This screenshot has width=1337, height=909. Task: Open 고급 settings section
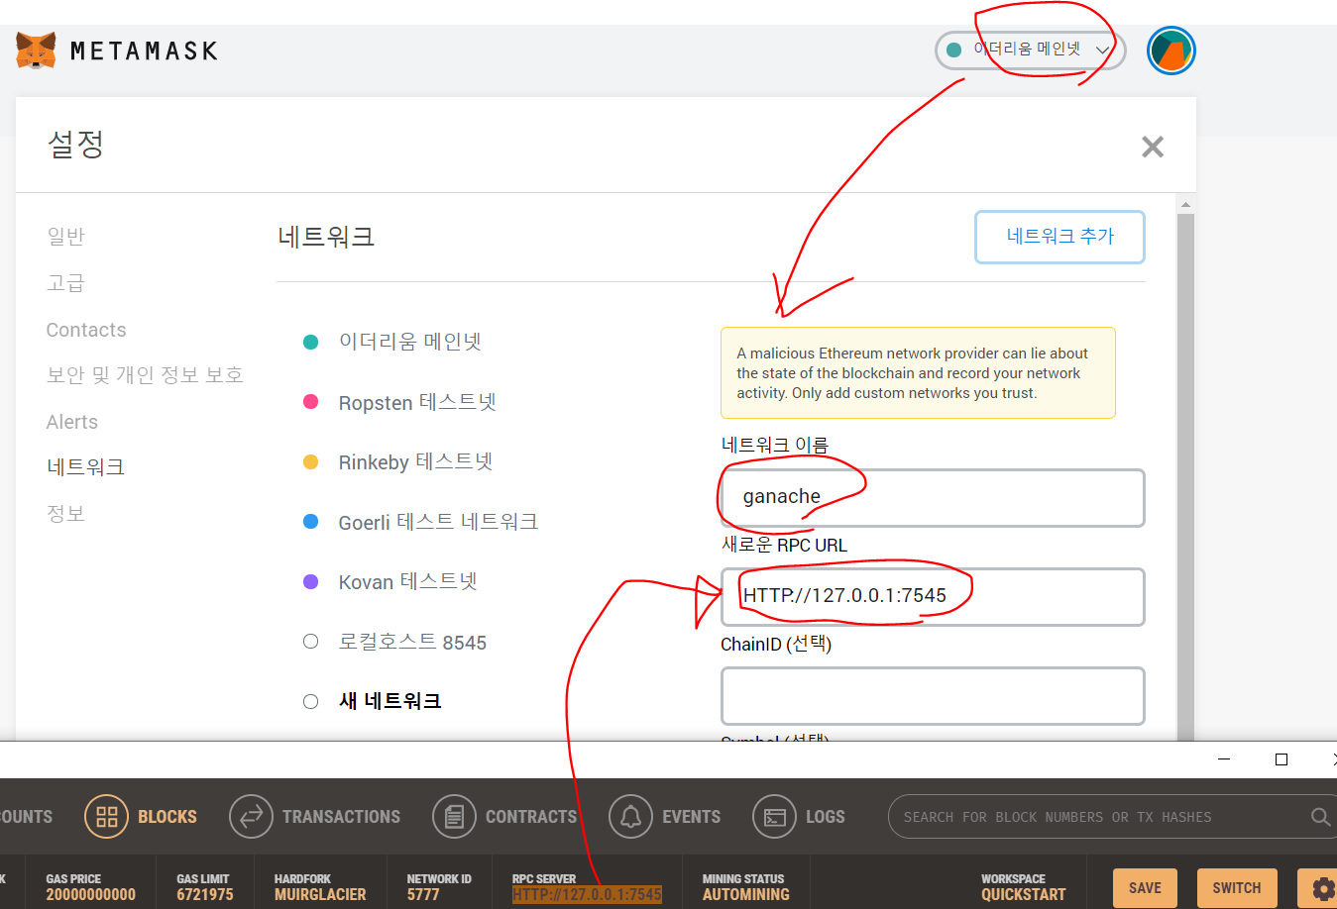[x=65, y=283]
